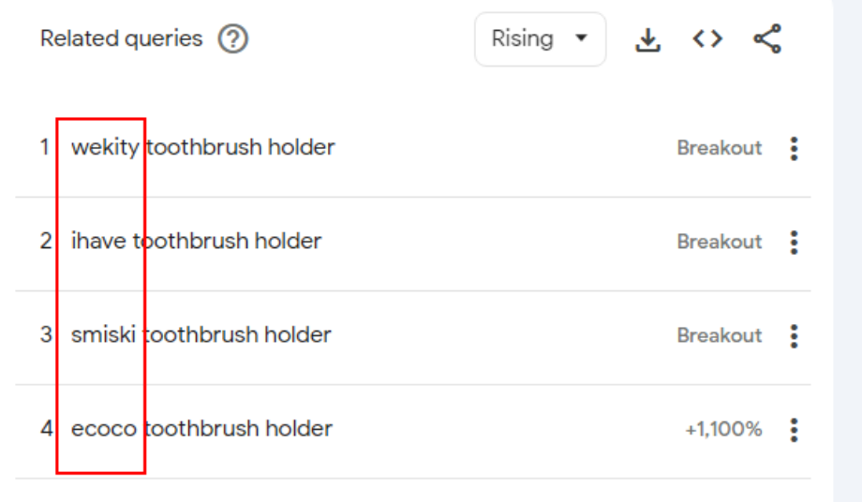Download related queries as CSV

(x=647, y=39)
